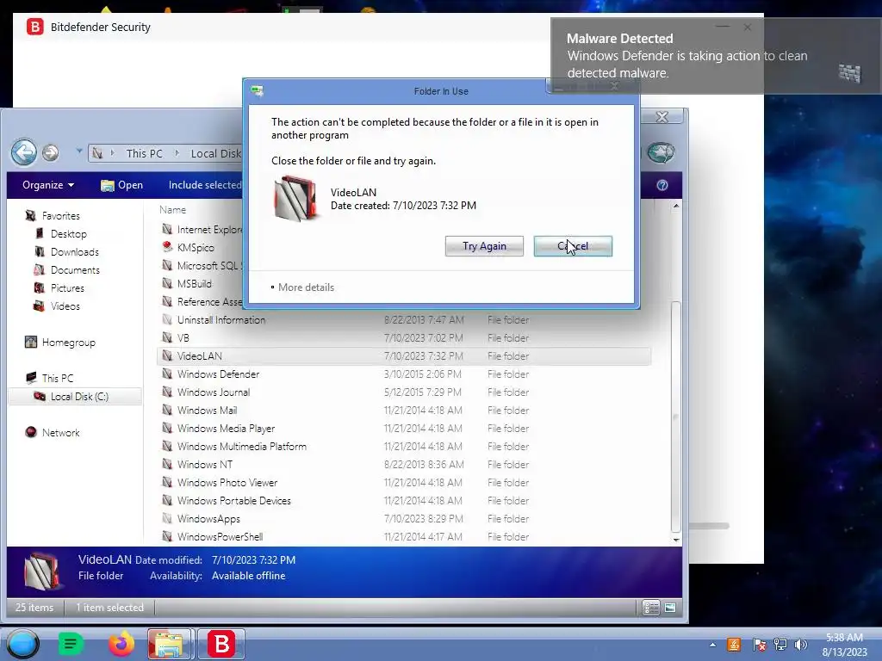882x661 pixels.
Task: Click Include selected folder in library
Action: point(205,185)
